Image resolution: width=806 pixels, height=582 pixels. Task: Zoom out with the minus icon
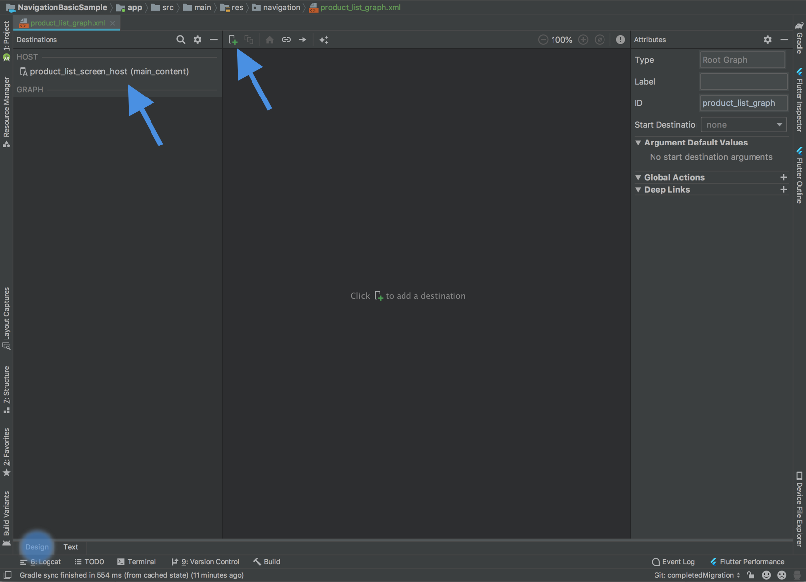(543, 40)
